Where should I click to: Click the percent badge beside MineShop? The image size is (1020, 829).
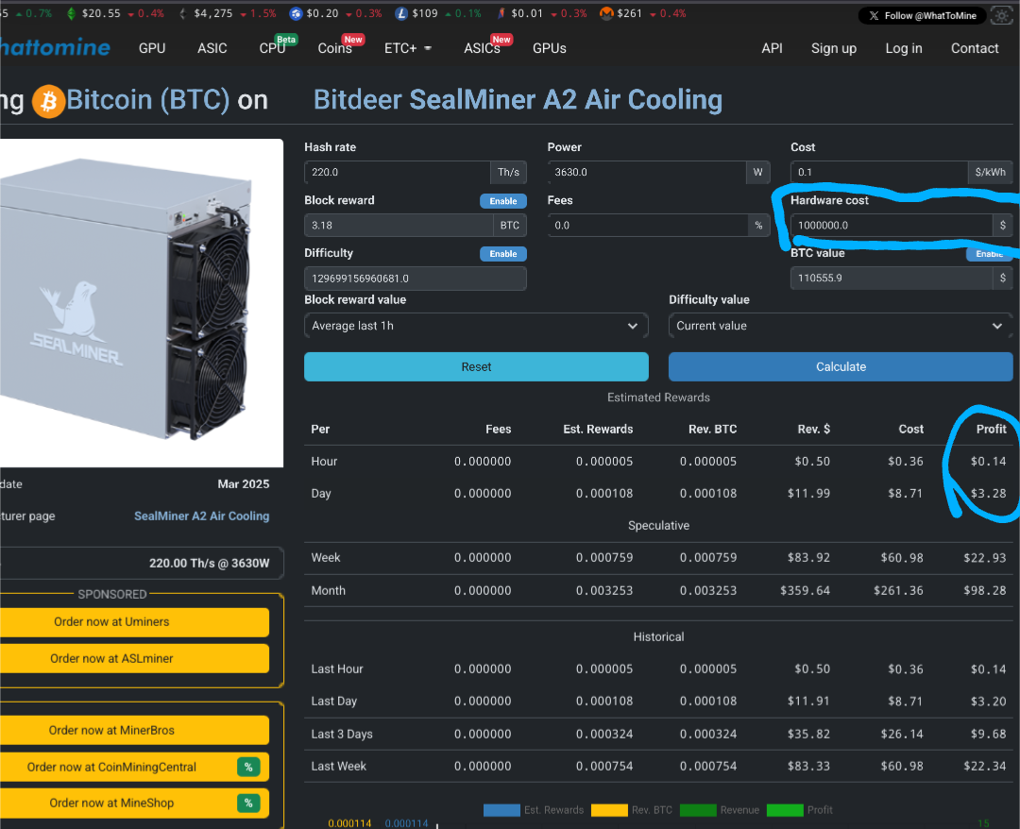(x=248, y=803)
